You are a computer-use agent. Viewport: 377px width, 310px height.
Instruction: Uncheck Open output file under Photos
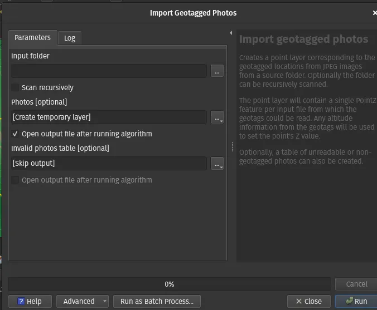point(16,134)
